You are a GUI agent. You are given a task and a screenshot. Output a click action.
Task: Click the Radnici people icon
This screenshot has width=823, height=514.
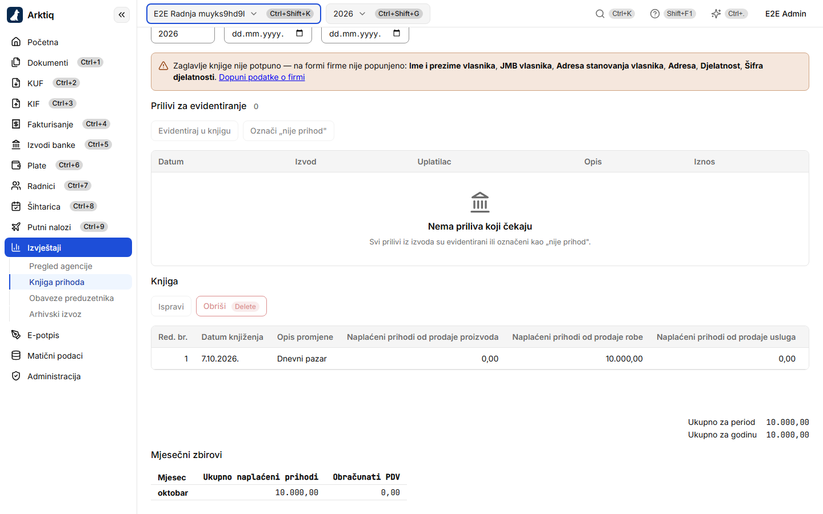[16, 186]
